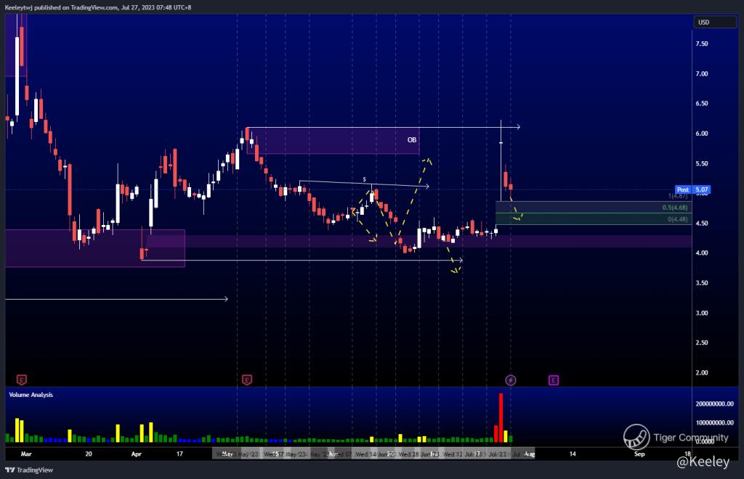Click the 6.00 price axis label
The width and height of the screenshot is (744, 479).
pyautogui.click(x=702, y=134)
